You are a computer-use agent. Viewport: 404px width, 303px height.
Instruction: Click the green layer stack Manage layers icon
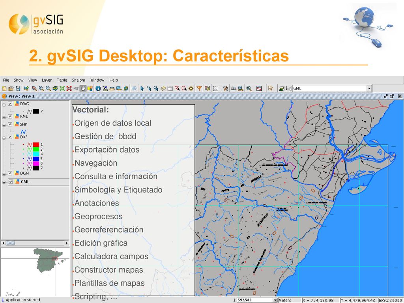click(x=55, y=88)
